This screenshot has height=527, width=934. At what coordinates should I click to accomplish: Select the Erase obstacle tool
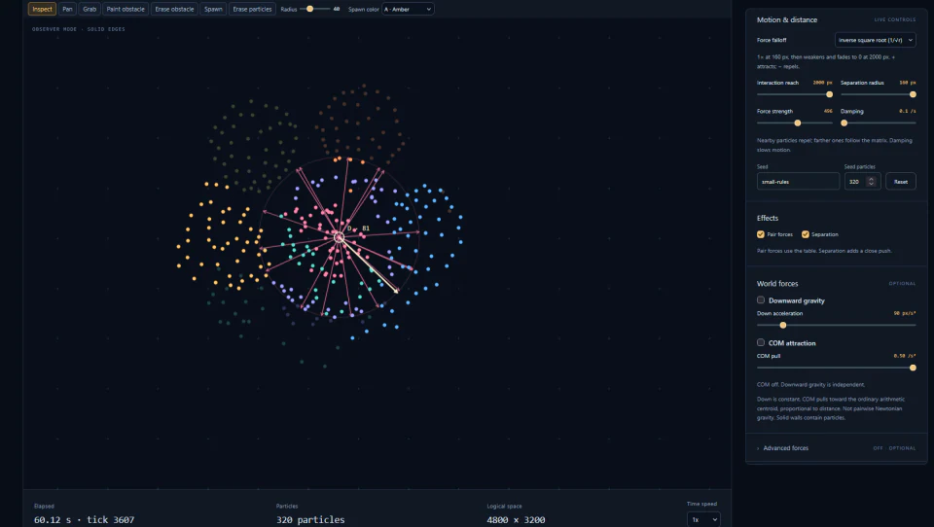pos(174,9)
